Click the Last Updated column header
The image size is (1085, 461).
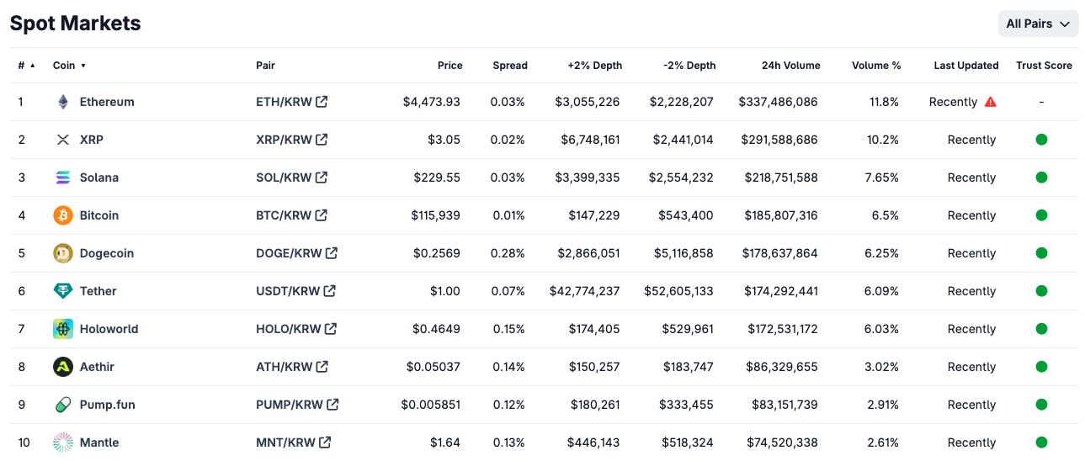[966, 66]
